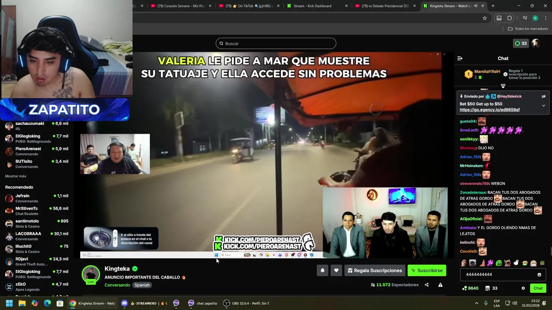Open Chrome media controls icon
Viewport: 552px width, 310px height.
click(525, 18)
